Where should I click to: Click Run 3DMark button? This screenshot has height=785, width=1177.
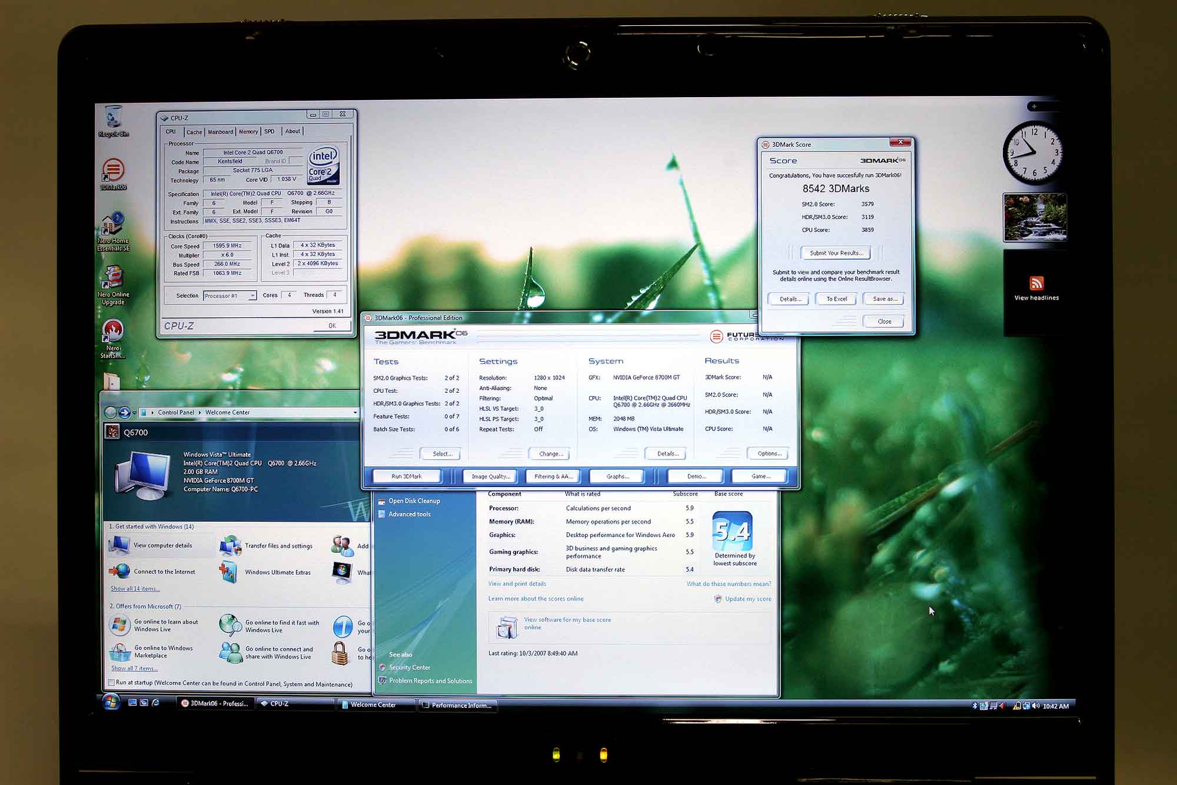407,476
